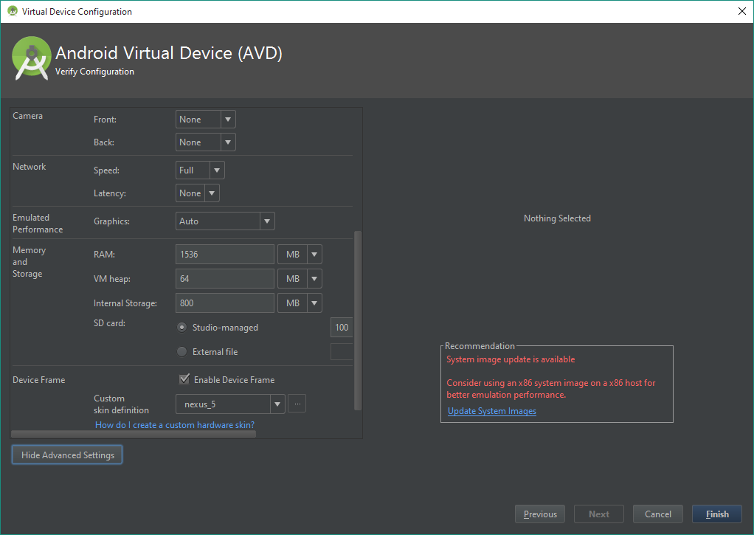Click the External file path field

click(342, 352)
